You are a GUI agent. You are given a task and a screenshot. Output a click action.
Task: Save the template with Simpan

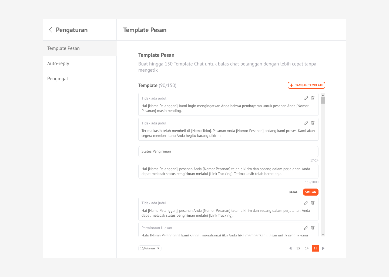tap(311, 192)
